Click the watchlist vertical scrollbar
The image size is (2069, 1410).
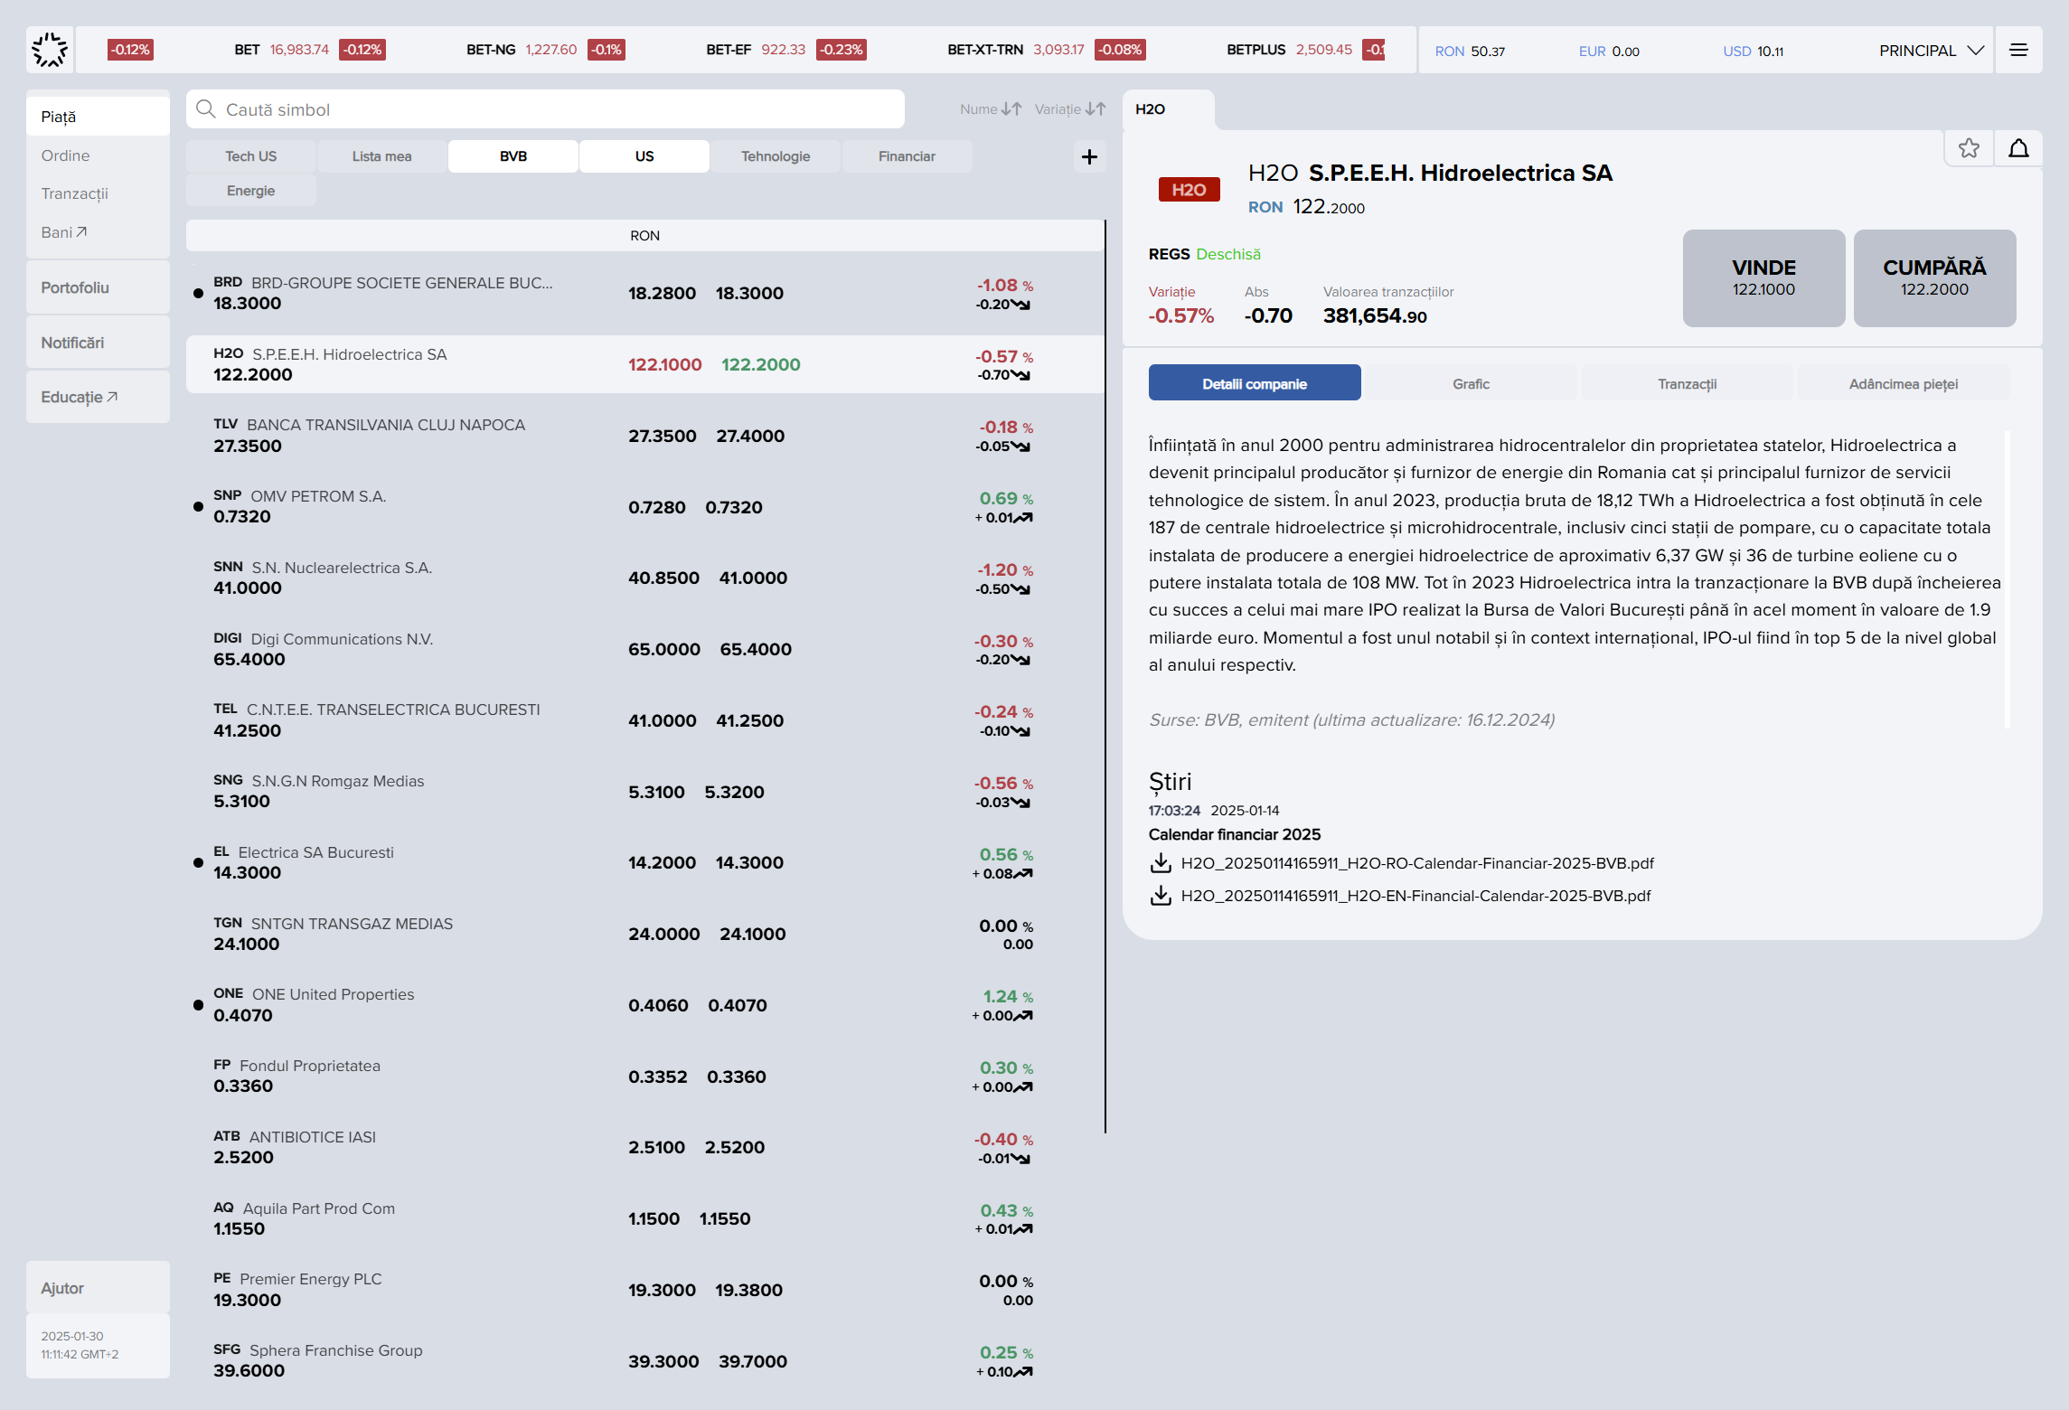coord(1105,676)
